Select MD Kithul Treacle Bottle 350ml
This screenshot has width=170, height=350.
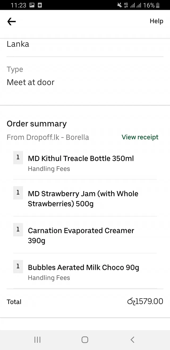81,158
